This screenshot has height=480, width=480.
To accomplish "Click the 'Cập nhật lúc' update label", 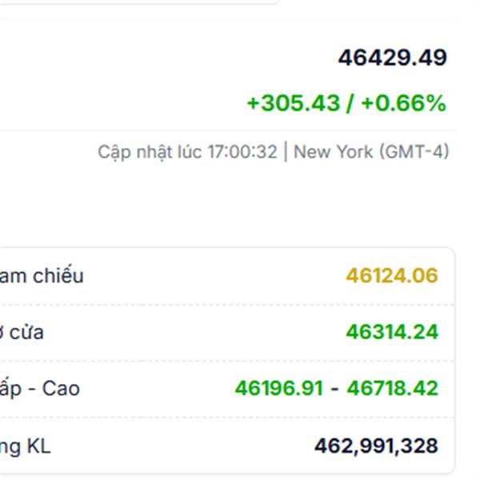I will click(148, 151).
